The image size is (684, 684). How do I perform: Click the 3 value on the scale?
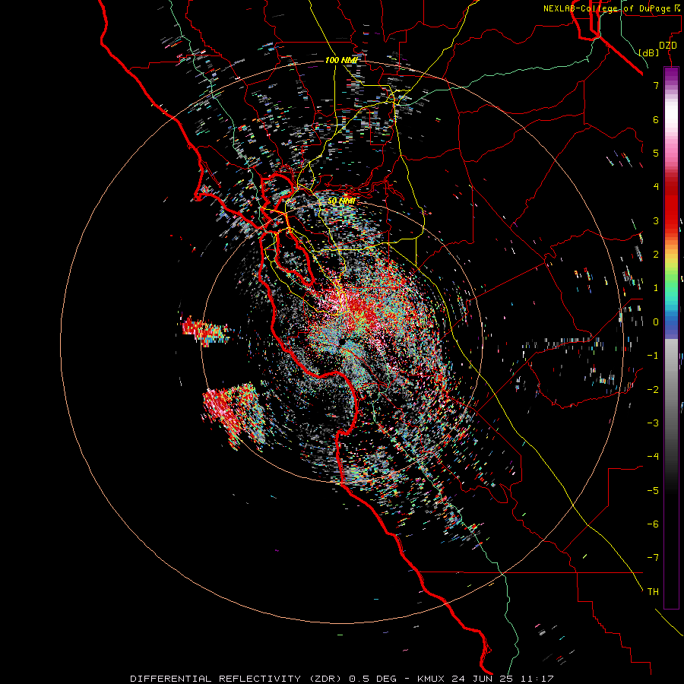tap(656, 220)
